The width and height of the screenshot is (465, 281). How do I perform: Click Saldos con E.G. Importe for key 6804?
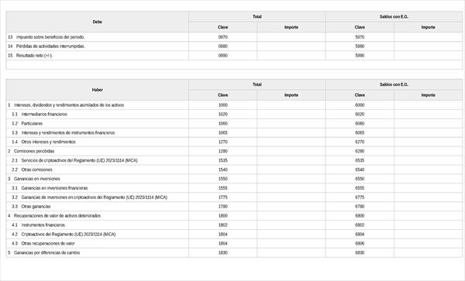pyautogui.click(x=428, y=235)
